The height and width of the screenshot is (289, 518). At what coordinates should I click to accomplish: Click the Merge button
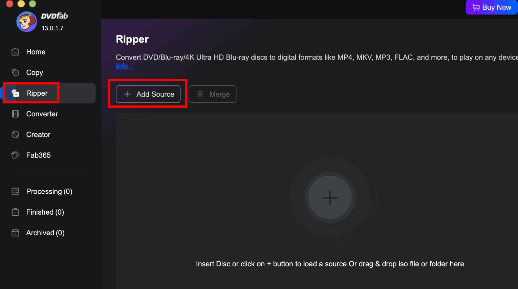click(213, 94)
